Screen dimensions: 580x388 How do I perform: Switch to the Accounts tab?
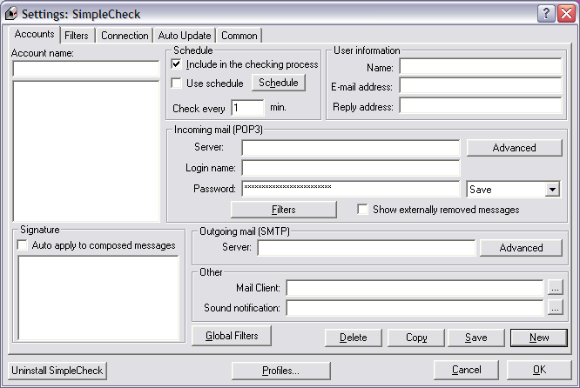pos(34,34)
